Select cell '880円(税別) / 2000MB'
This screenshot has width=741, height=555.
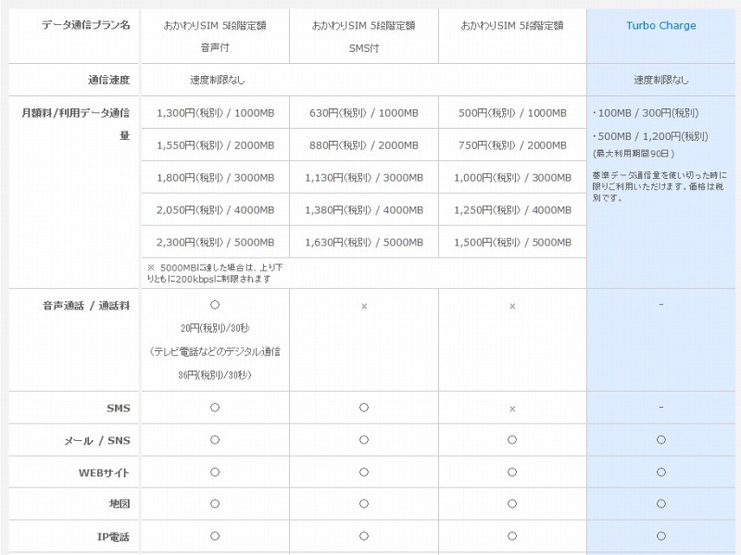coord(364,145)
